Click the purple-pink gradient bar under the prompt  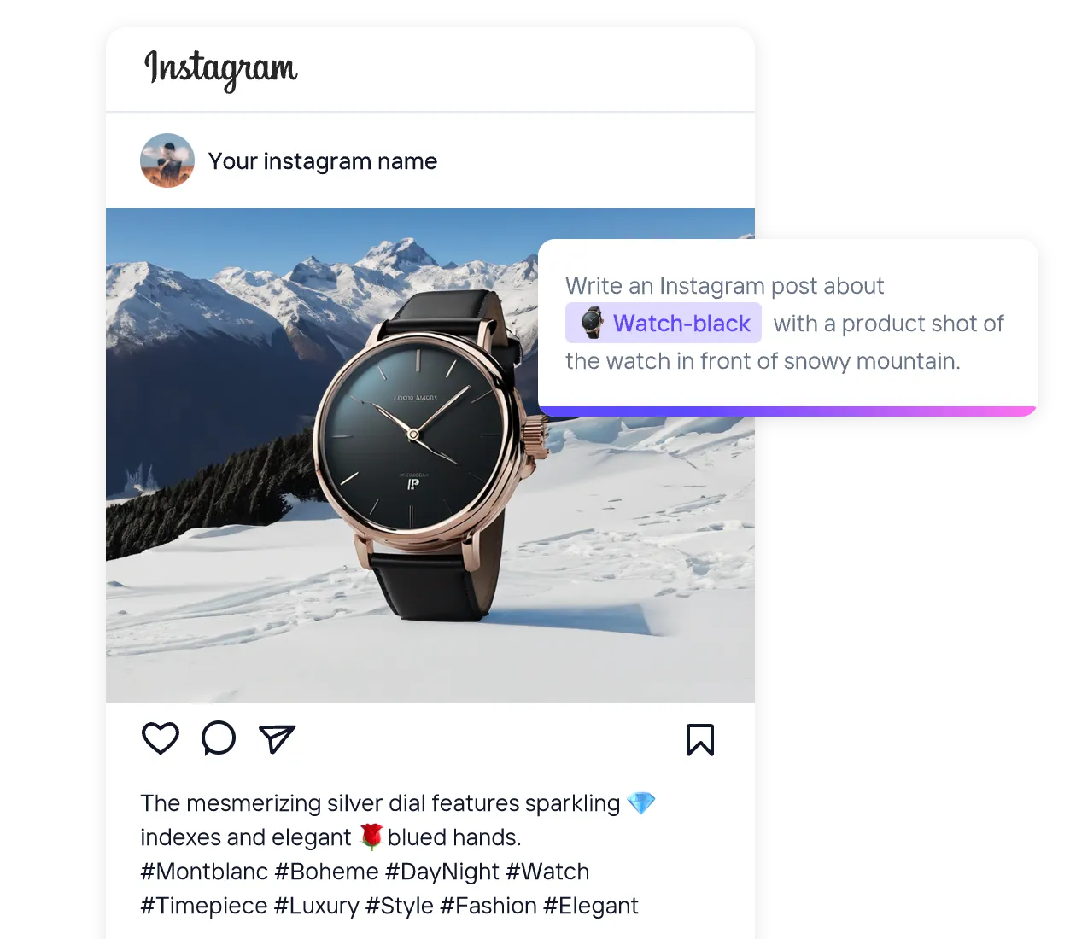click(x=788, y=411)
